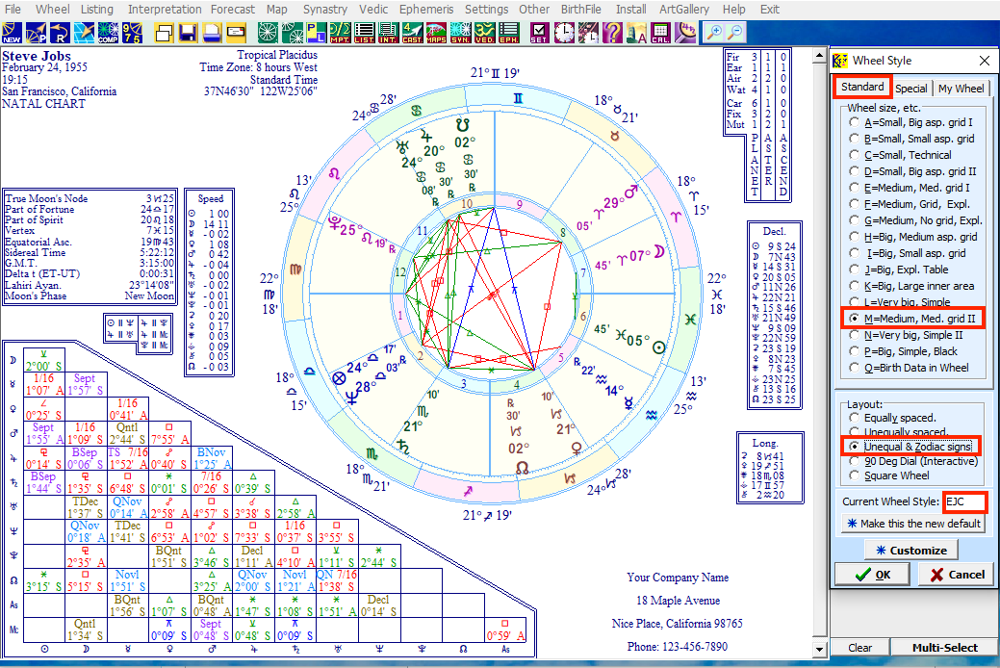Choose the Equally spaced layout option

(x=893, y=418)
